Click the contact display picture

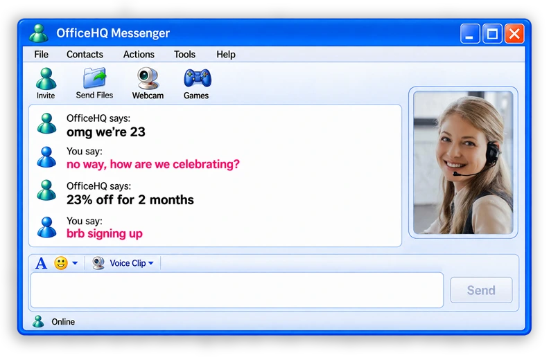[x=463, y=163]
